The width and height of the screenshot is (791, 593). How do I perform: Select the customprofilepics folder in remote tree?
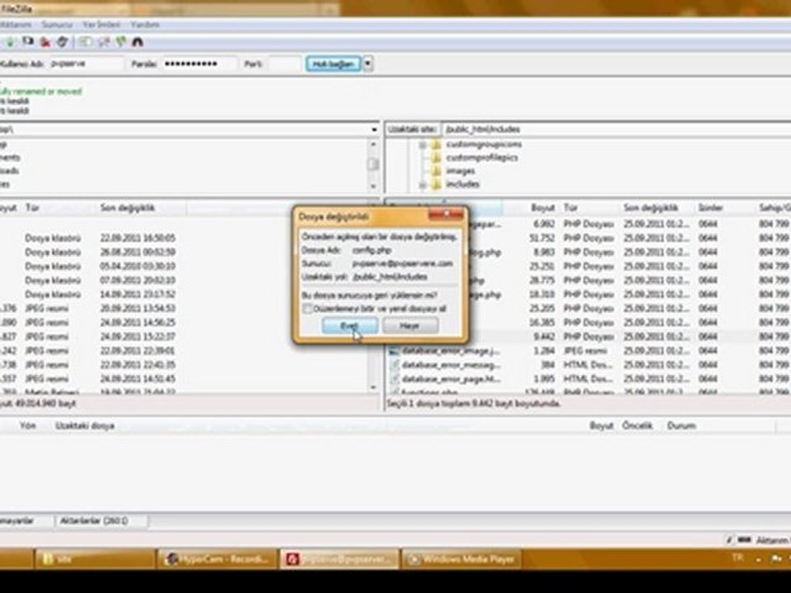pyautogui.click(x=475, y=157)
